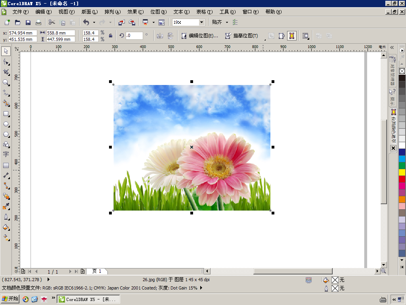Select the Blend effects tool

pyautogui.click(x=6, y=196)
